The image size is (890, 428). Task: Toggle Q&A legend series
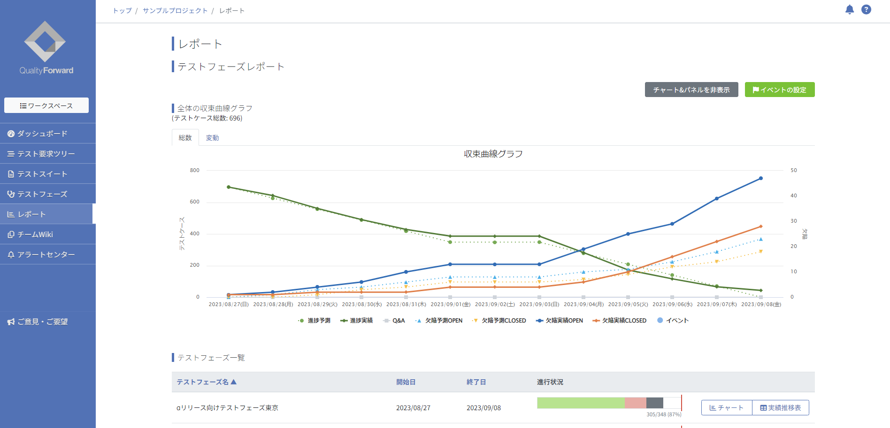click(394, 321)
